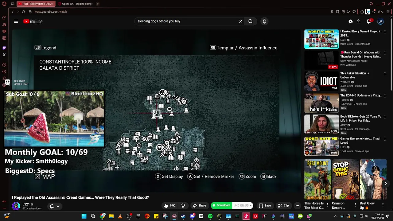Open 'This Rakai Situation is Unbearable' thumbnail
This screenshot has height=221, width=393.
pyautogui.click(x=321, y=81)
